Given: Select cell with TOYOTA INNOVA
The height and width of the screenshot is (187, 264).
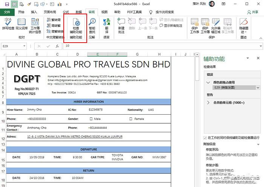Looking at the screenshot, I should point(117,157).
